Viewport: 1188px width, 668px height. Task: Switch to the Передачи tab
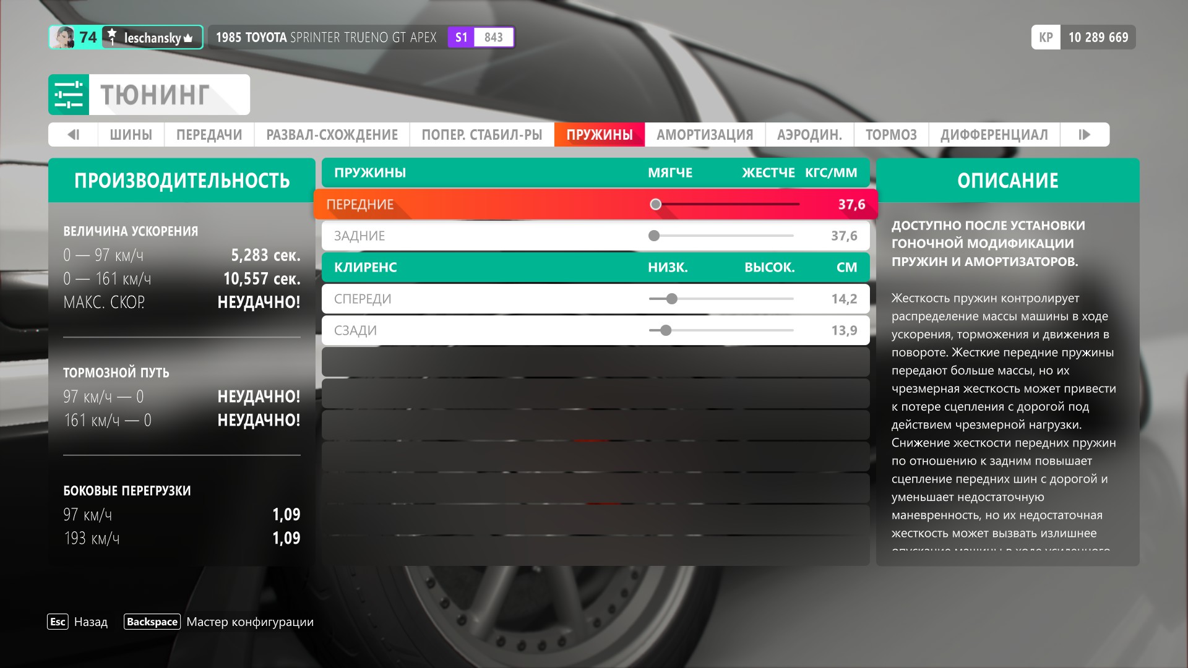click(x=209, y=135)
